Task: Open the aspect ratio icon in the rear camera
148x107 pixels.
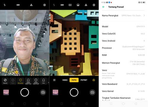Action: [x=78, y=5]
